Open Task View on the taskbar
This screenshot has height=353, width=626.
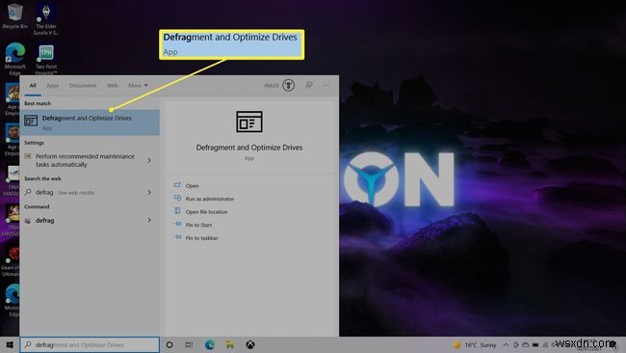point(189,344)
